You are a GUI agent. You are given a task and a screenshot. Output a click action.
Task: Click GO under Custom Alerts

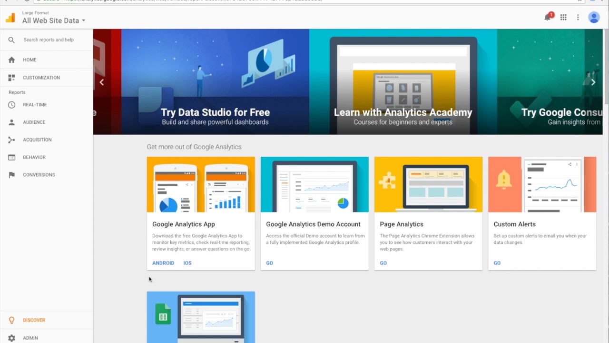(x=497, y=263)
